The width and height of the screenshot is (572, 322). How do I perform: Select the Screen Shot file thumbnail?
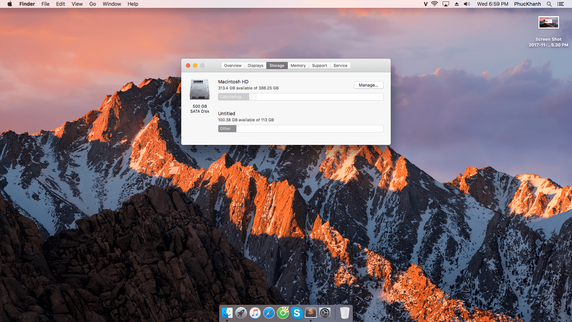pyautogui.click(x=548, y=23)
